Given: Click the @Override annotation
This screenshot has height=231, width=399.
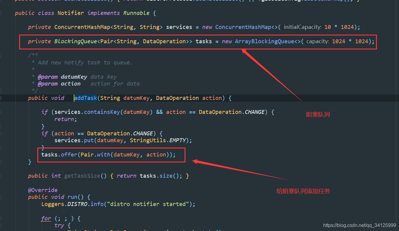Looking at the screenshot, I should click(x=43, y=190).
